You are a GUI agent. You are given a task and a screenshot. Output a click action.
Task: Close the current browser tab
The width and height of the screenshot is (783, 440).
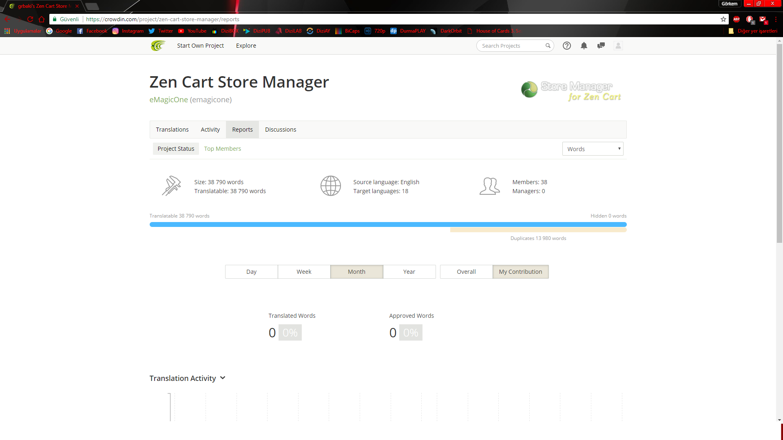click(x=77, y=6)
